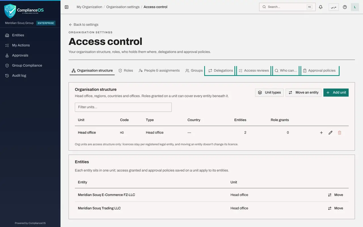Edit Head office unit pencil icon
Screen dimensions: 363x227
[330, 133]
